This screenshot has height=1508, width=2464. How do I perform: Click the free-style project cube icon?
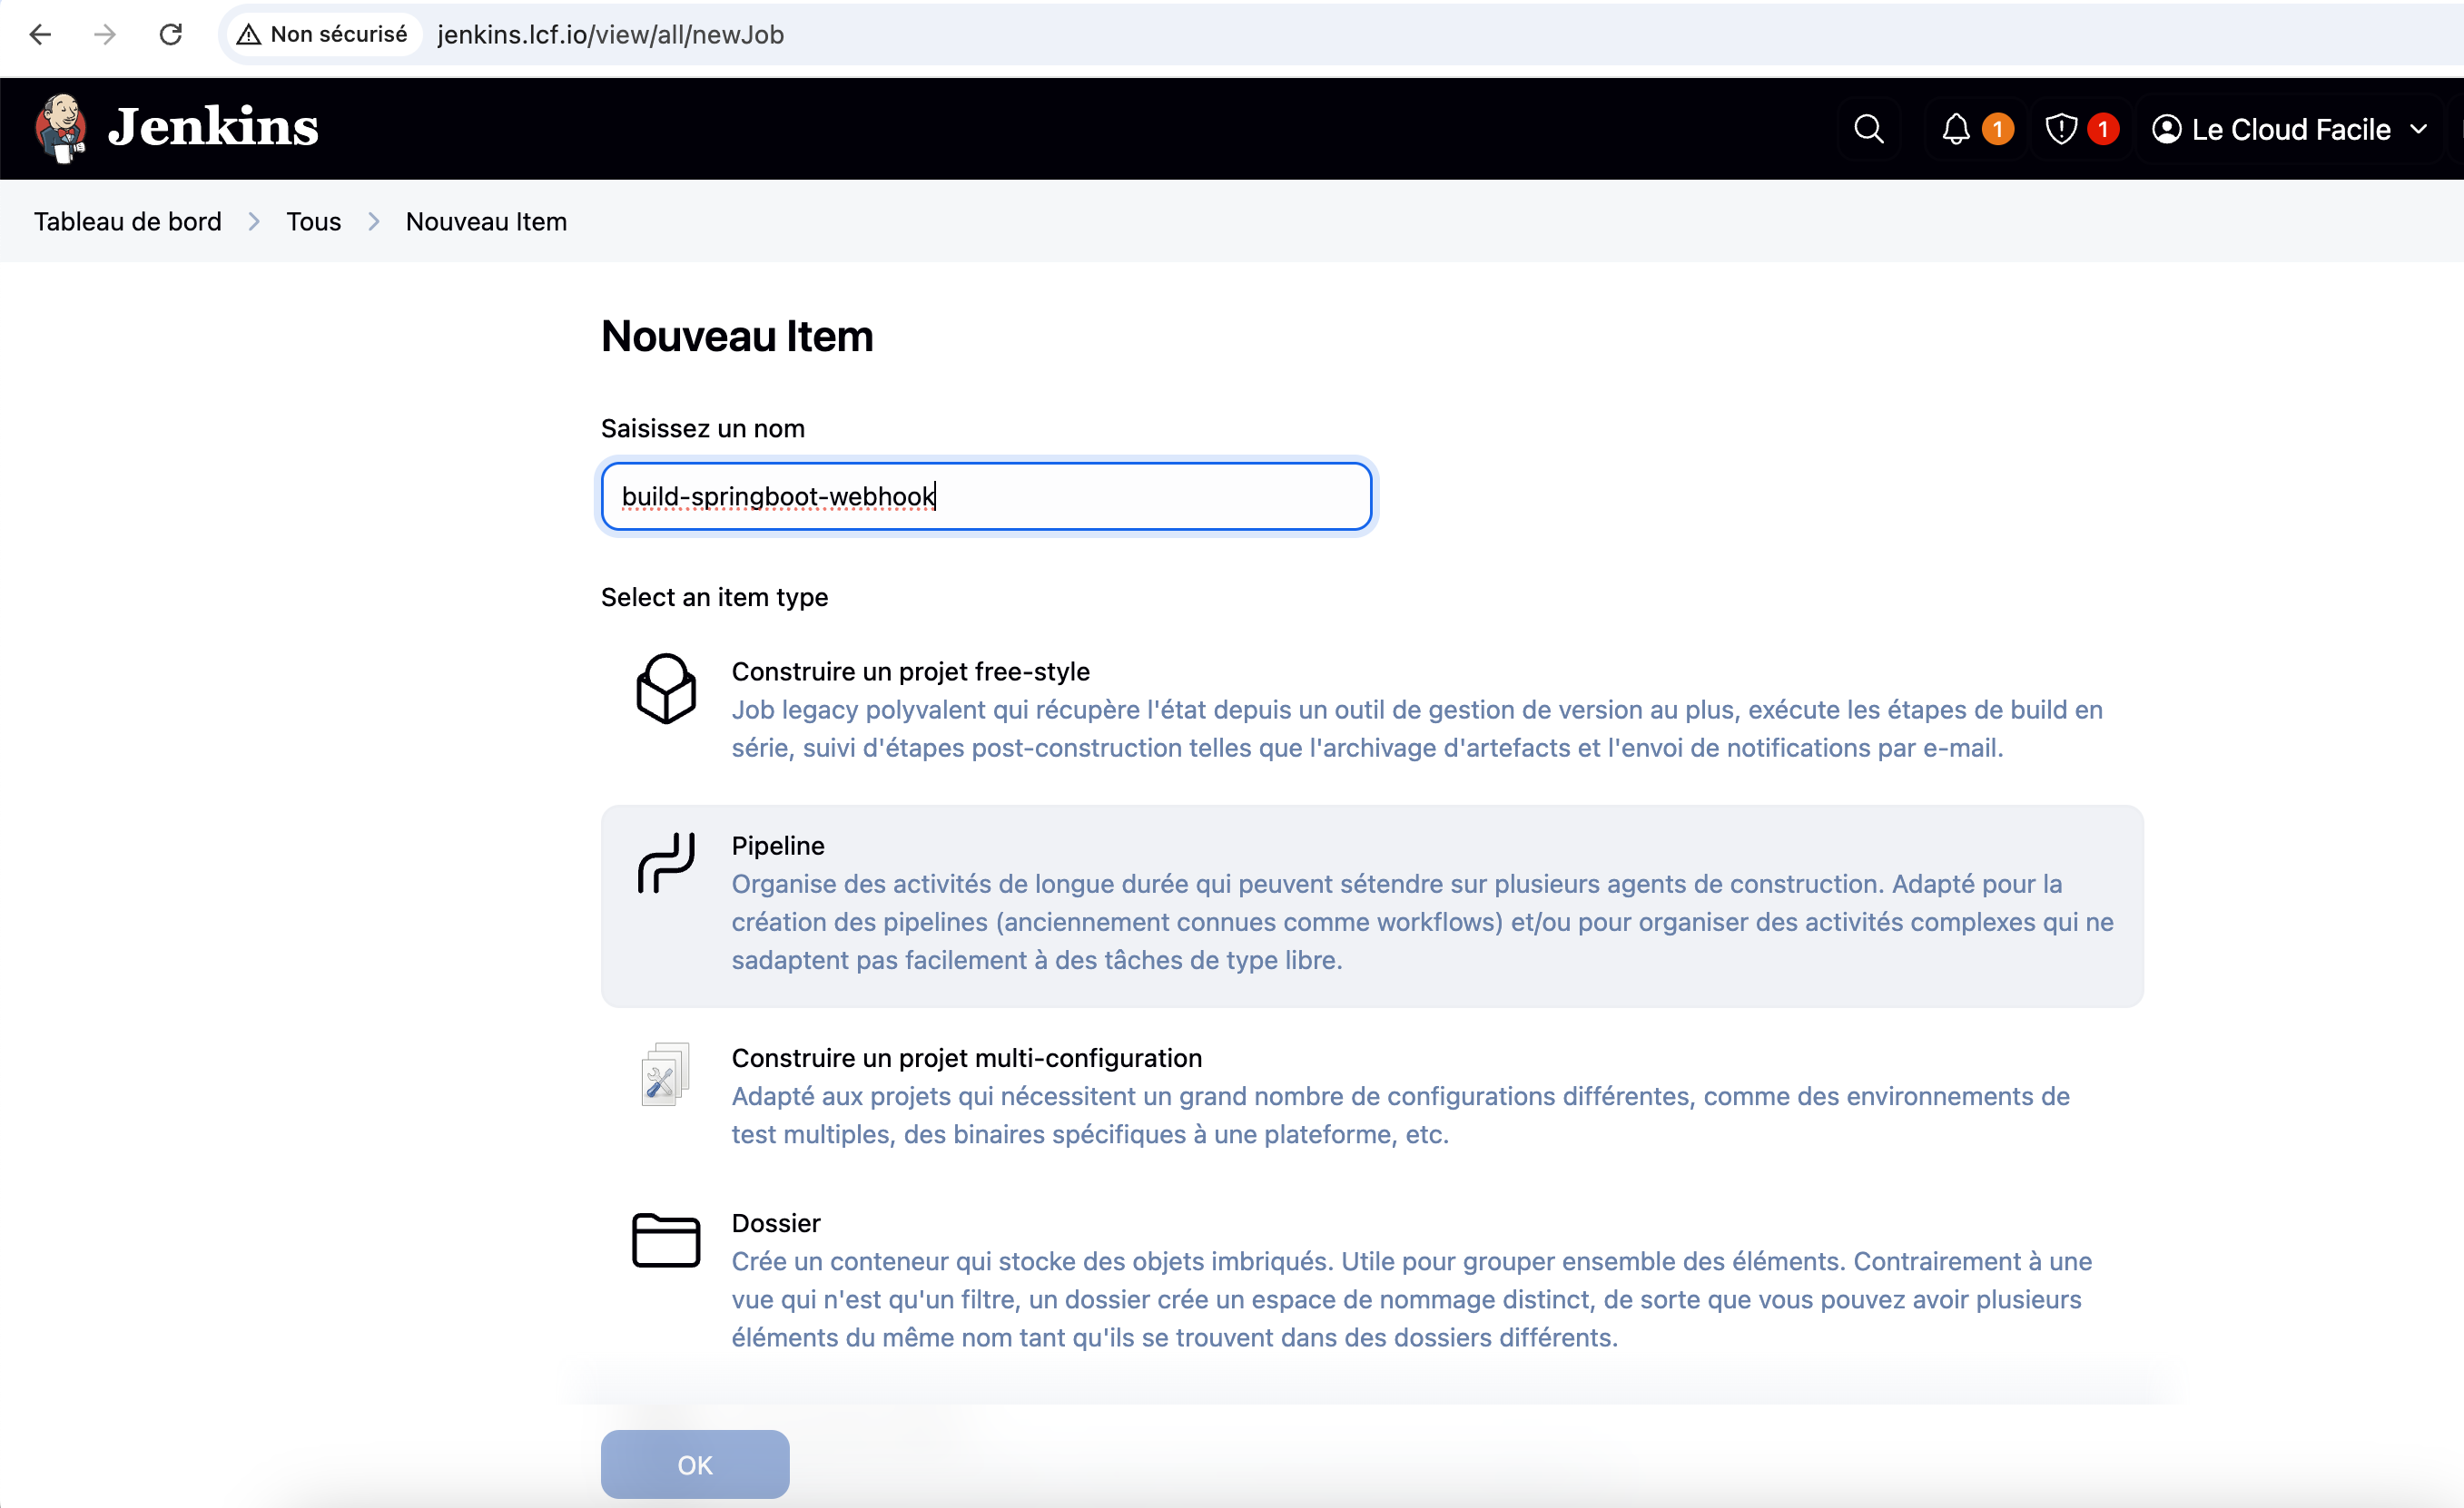[666, 689]
